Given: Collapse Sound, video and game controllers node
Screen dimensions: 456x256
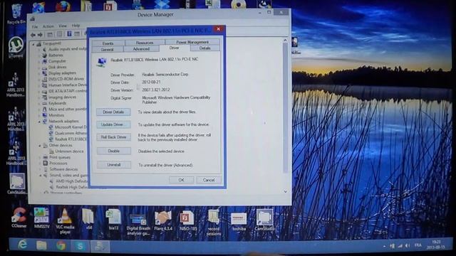Looking at the screenshot, I should pyautogui.click(x=41, y=176).
